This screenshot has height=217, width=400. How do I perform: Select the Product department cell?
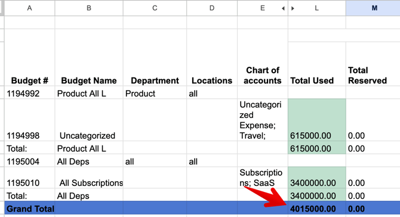tap(155, 93)
